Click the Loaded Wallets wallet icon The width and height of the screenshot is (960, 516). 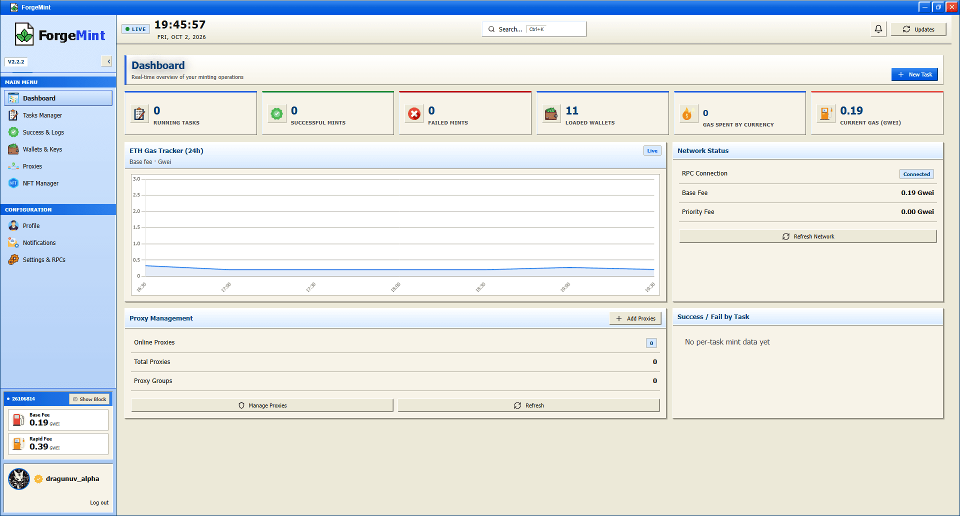click(551, 114)
